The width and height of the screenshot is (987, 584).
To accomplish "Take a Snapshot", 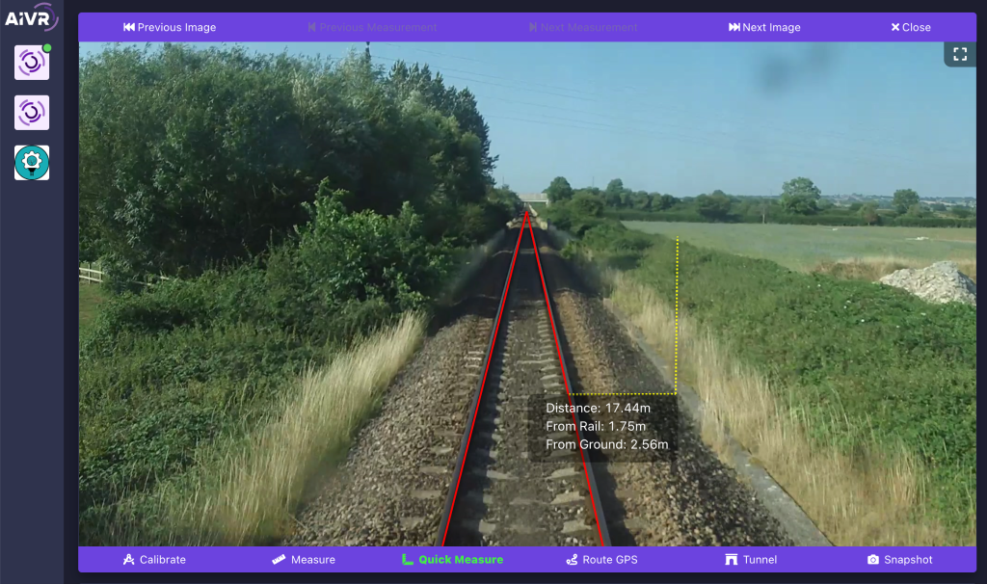I will coord(900,560).
